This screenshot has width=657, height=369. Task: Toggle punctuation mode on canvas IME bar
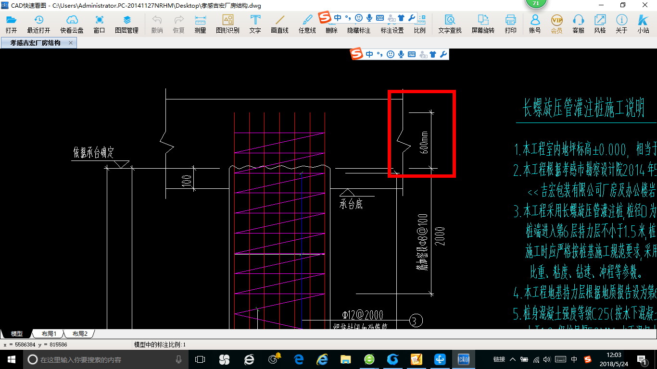point(379,54)
